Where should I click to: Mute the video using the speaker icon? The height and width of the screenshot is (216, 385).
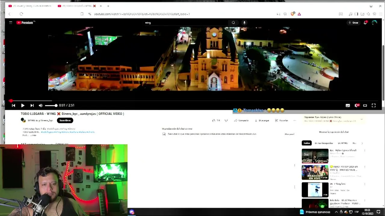(x=41, y=105)
